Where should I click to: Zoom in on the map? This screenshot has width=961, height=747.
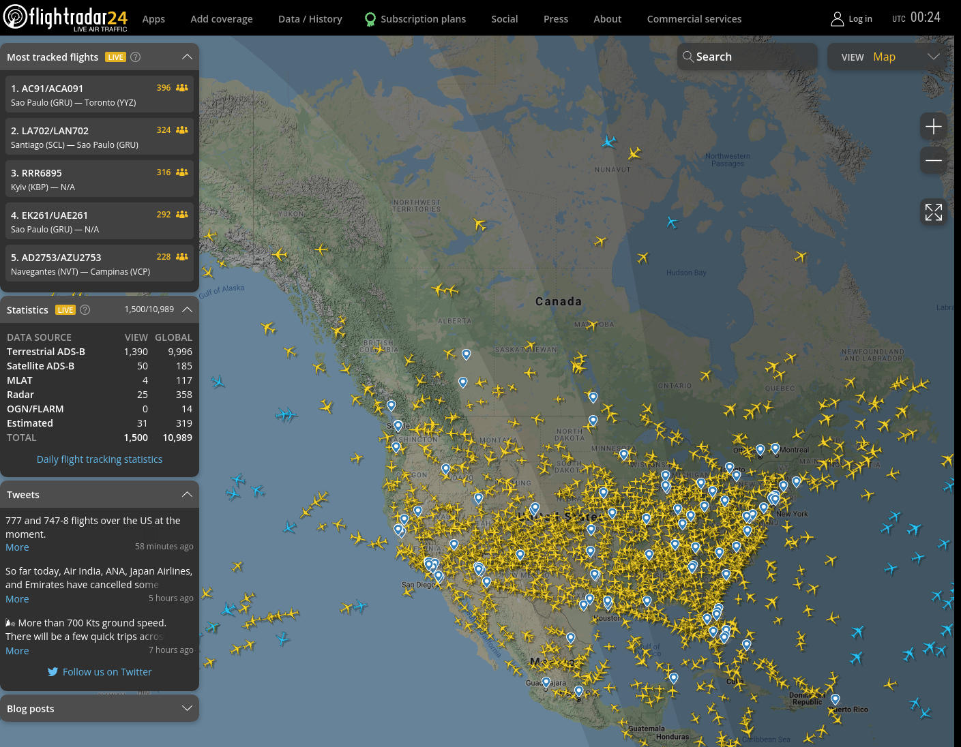tap(934, 126)
